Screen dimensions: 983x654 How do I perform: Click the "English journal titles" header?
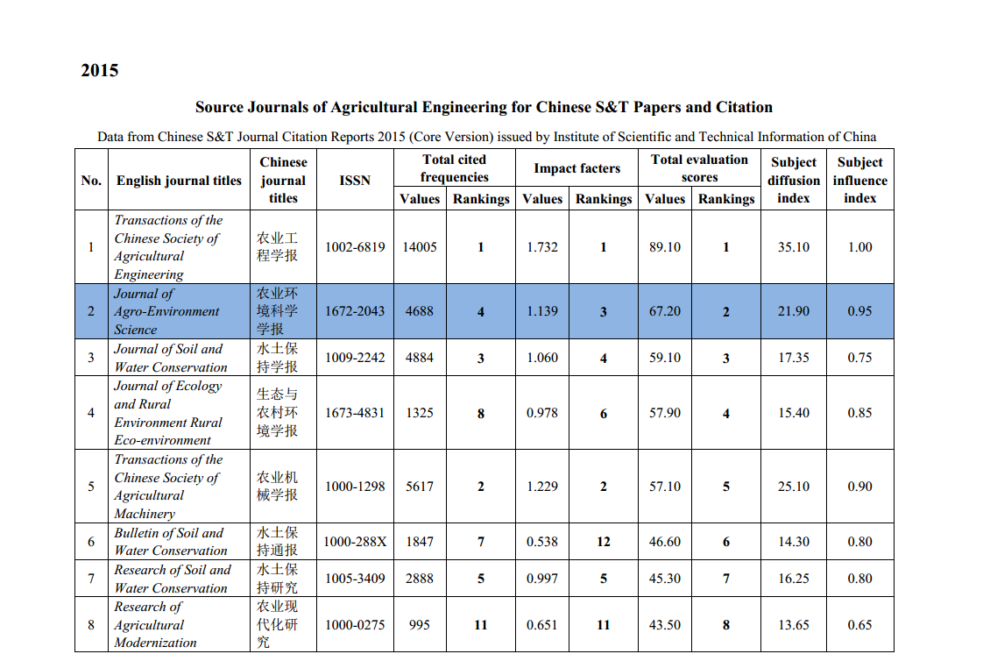[179, 181]
